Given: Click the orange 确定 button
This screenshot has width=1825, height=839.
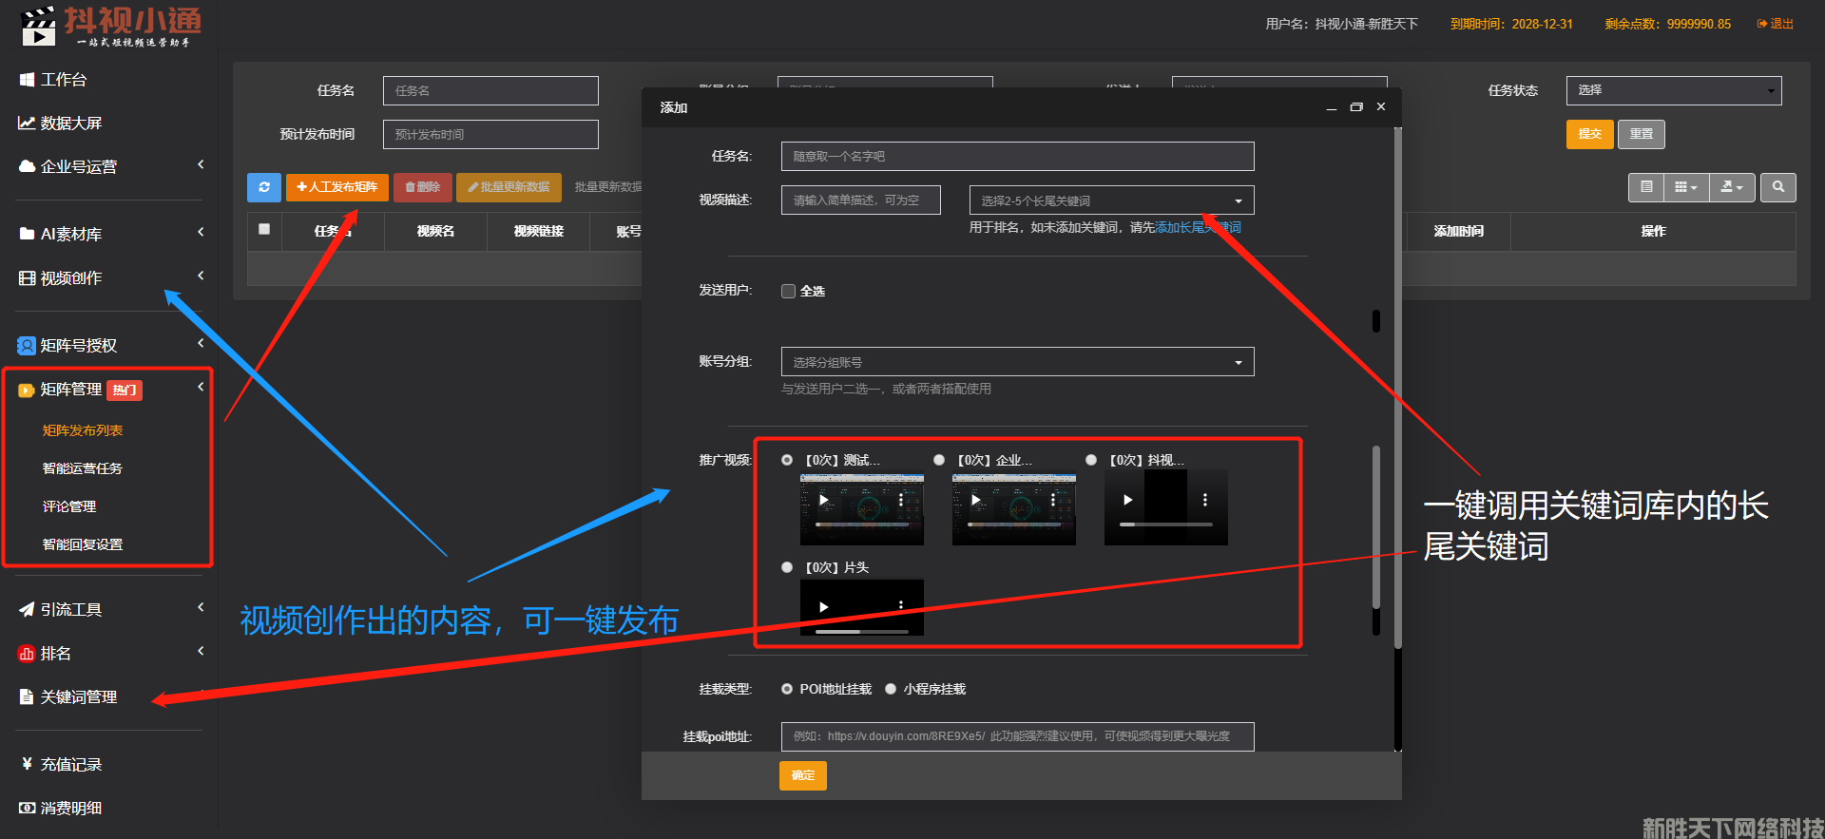Looking at the screenshot, I should point(802,775).
